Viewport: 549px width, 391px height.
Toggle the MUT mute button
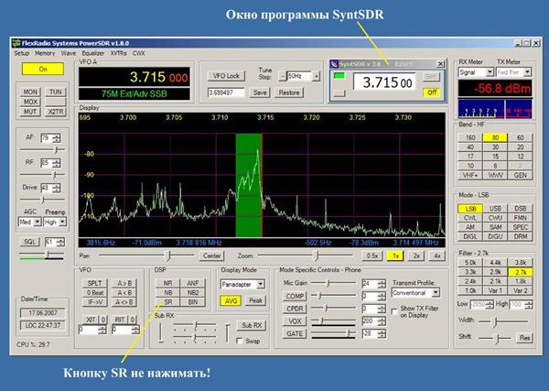(x=30, y=112)
